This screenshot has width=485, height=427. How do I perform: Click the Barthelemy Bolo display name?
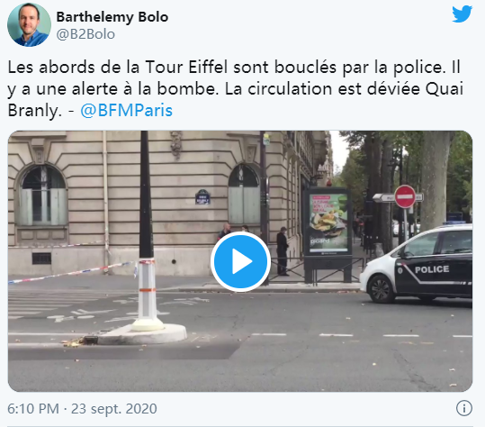pyautogui.click(x=112, y=17)
